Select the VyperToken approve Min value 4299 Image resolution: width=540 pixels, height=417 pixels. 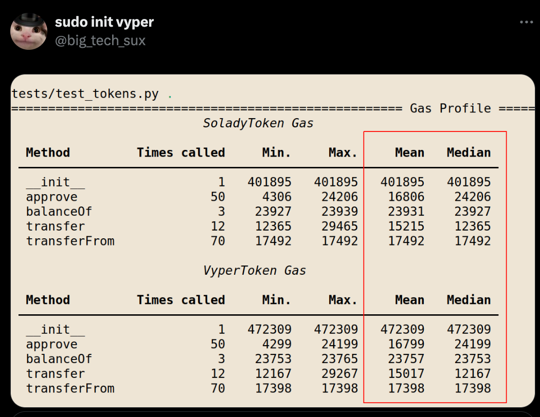click(x=277, y=344)
